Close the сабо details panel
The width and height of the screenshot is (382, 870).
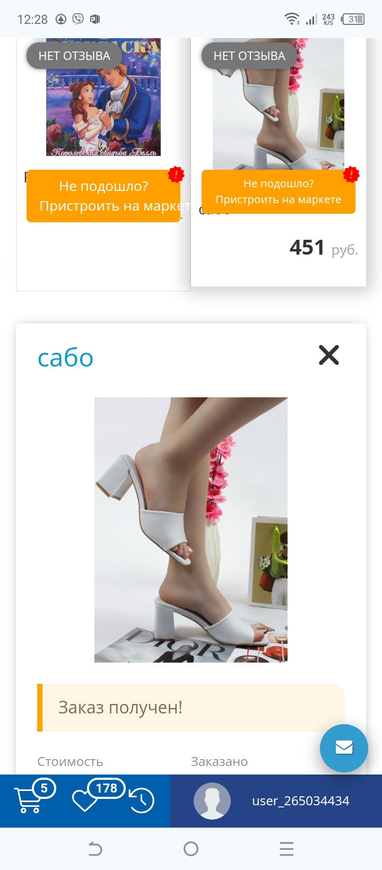pyautogui.click(x=329, y=355)
